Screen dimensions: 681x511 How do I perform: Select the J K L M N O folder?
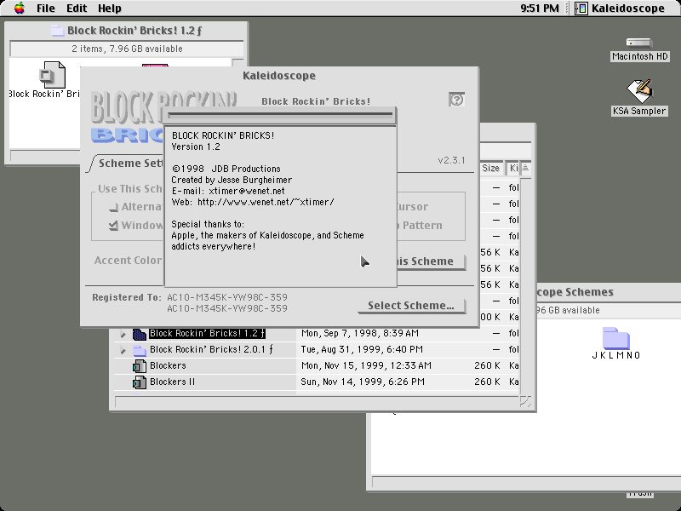coord(615,343)
